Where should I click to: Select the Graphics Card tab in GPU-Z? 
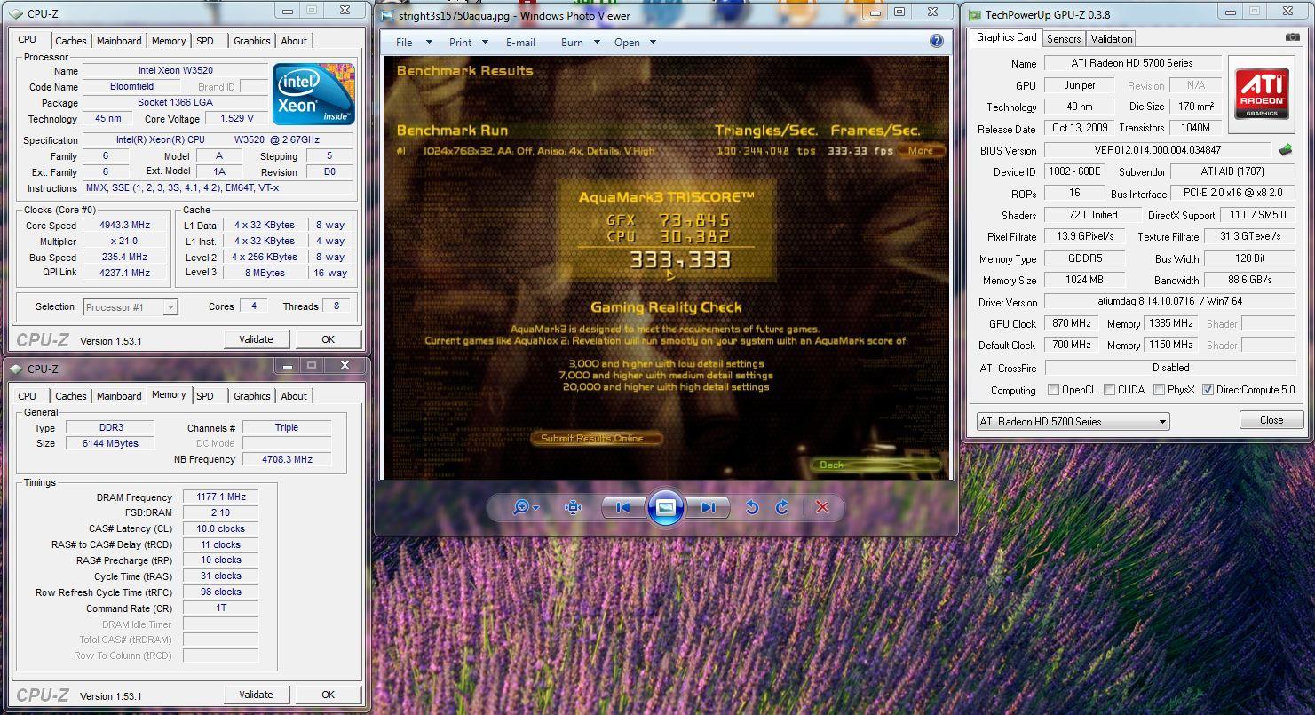[1006, 37]
